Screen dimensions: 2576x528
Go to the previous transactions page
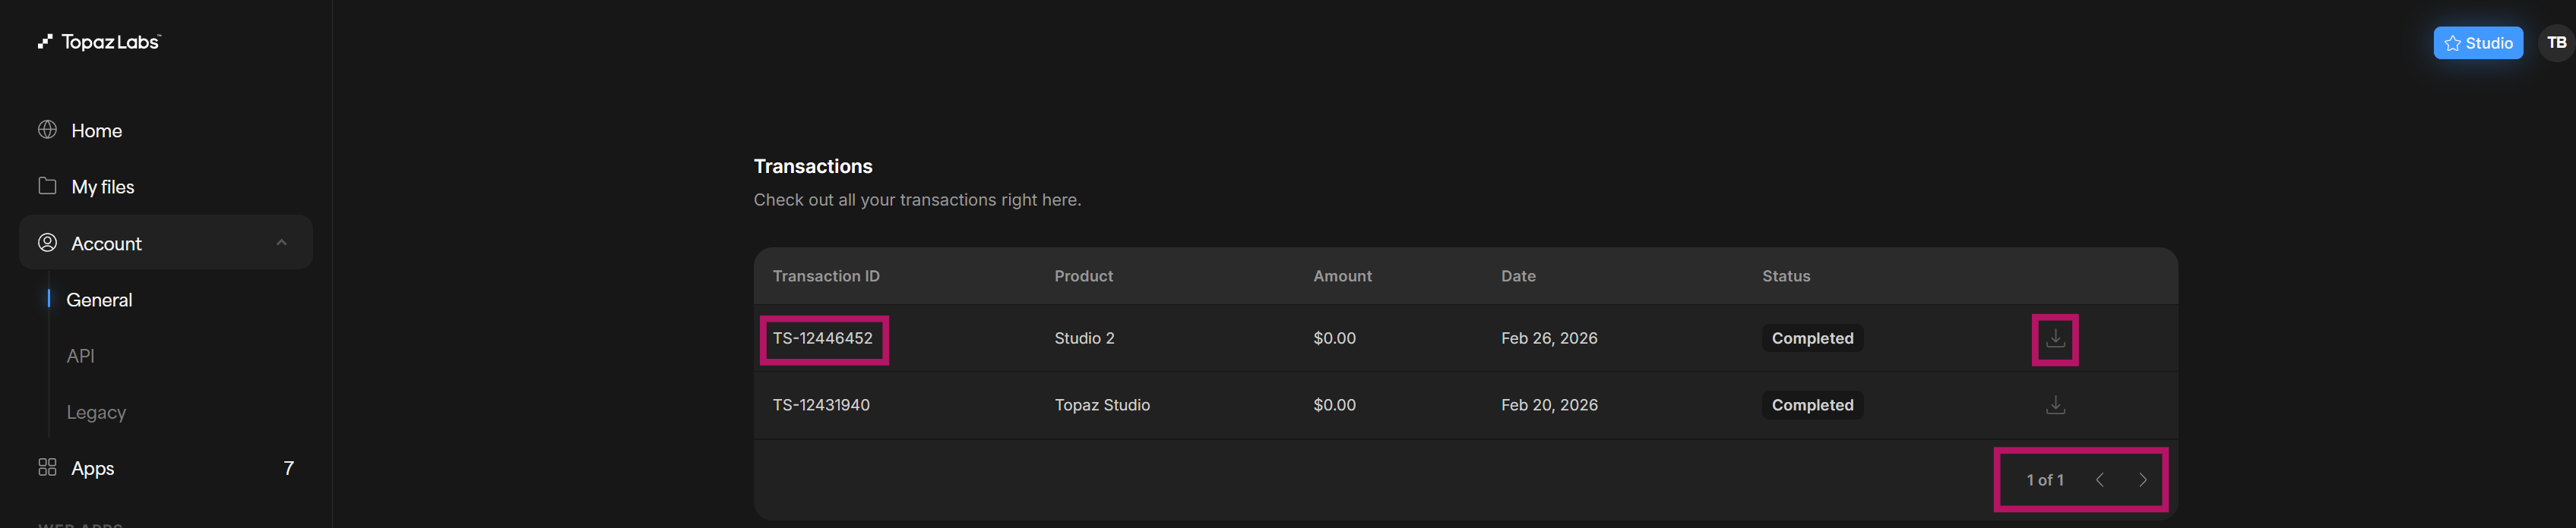(x=2100, y=480)
